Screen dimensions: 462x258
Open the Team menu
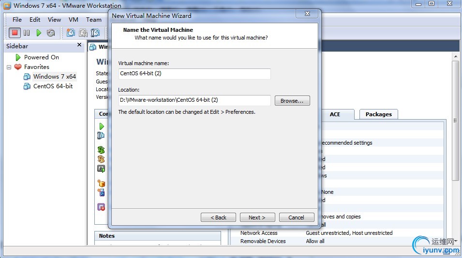94,19
